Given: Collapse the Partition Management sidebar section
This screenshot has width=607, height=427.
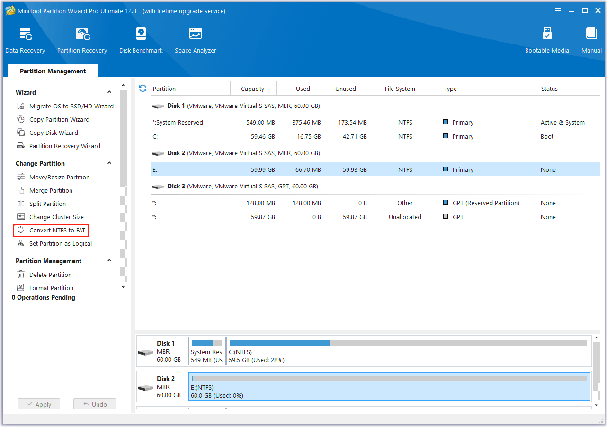Looking at the screenshot, I should click(109, 261).
